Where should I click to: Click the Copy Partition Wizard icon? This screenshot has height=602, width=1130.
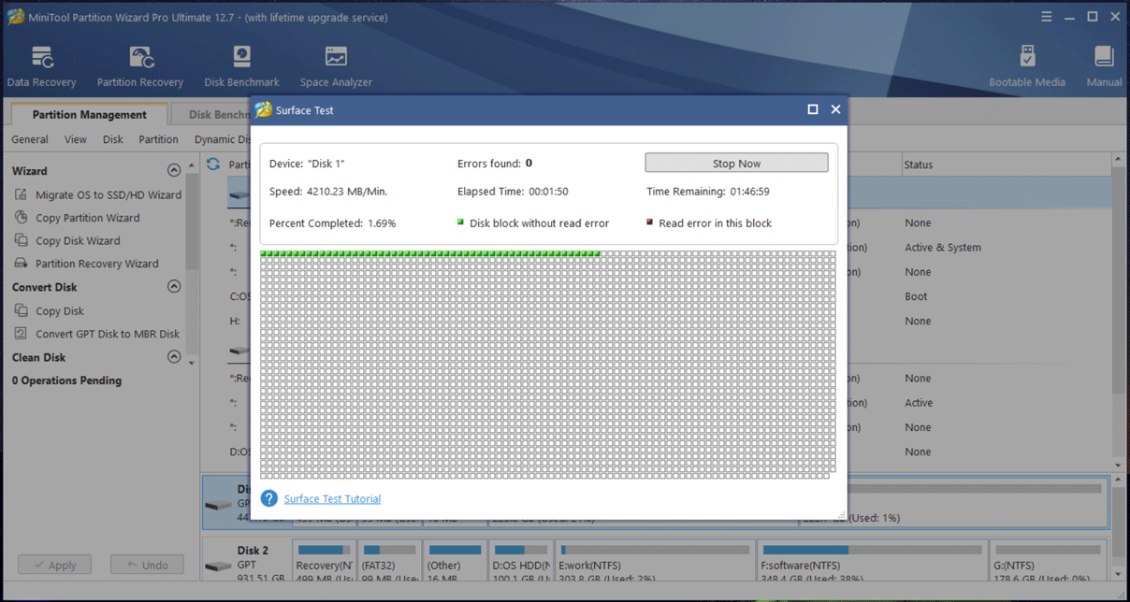tap(22, 218)
